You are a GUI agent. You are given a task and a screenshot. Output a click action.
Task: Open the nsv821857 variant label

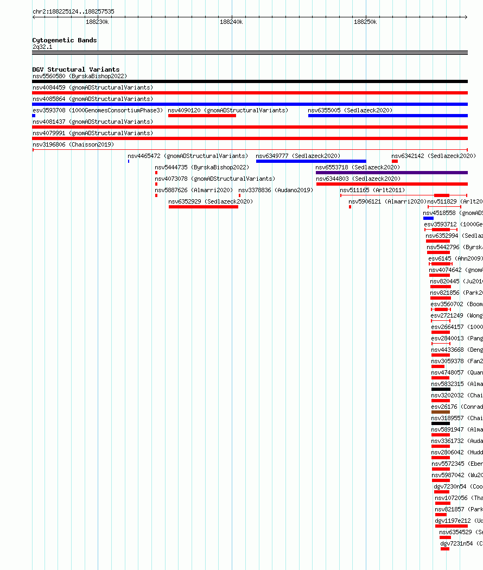[459, 509]
